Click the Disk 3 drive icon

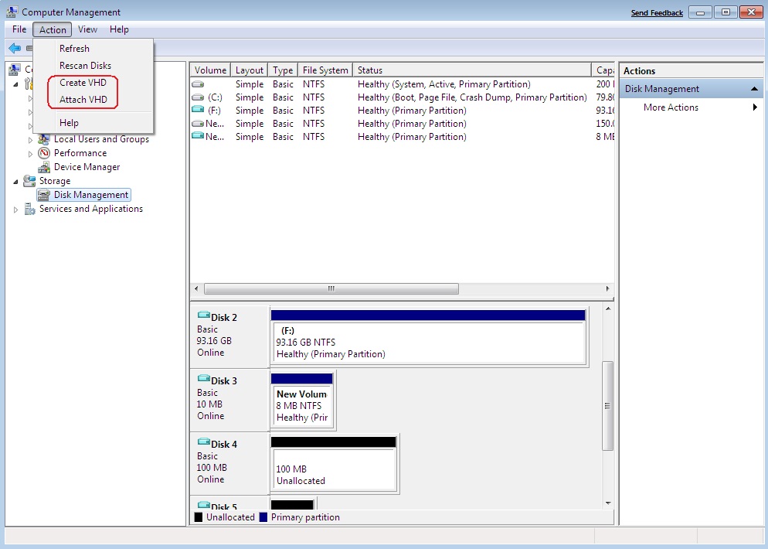(204, 378)
